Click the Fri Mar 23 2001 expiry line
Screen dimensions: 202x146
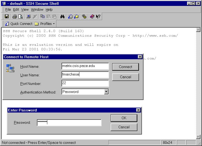pyautogui.click(x=33, y=49)
